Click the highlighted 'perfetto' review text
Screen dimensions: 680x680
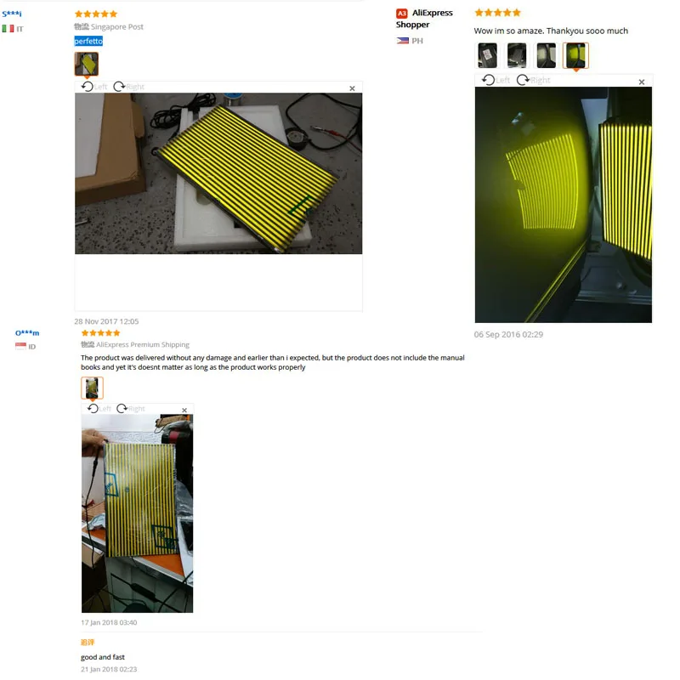pos(88,41)
